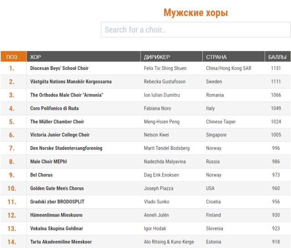Click the 'Search for a choir..' input field
Image resolution: width=291 pixels, height=248 pixels.
point(196,30)
